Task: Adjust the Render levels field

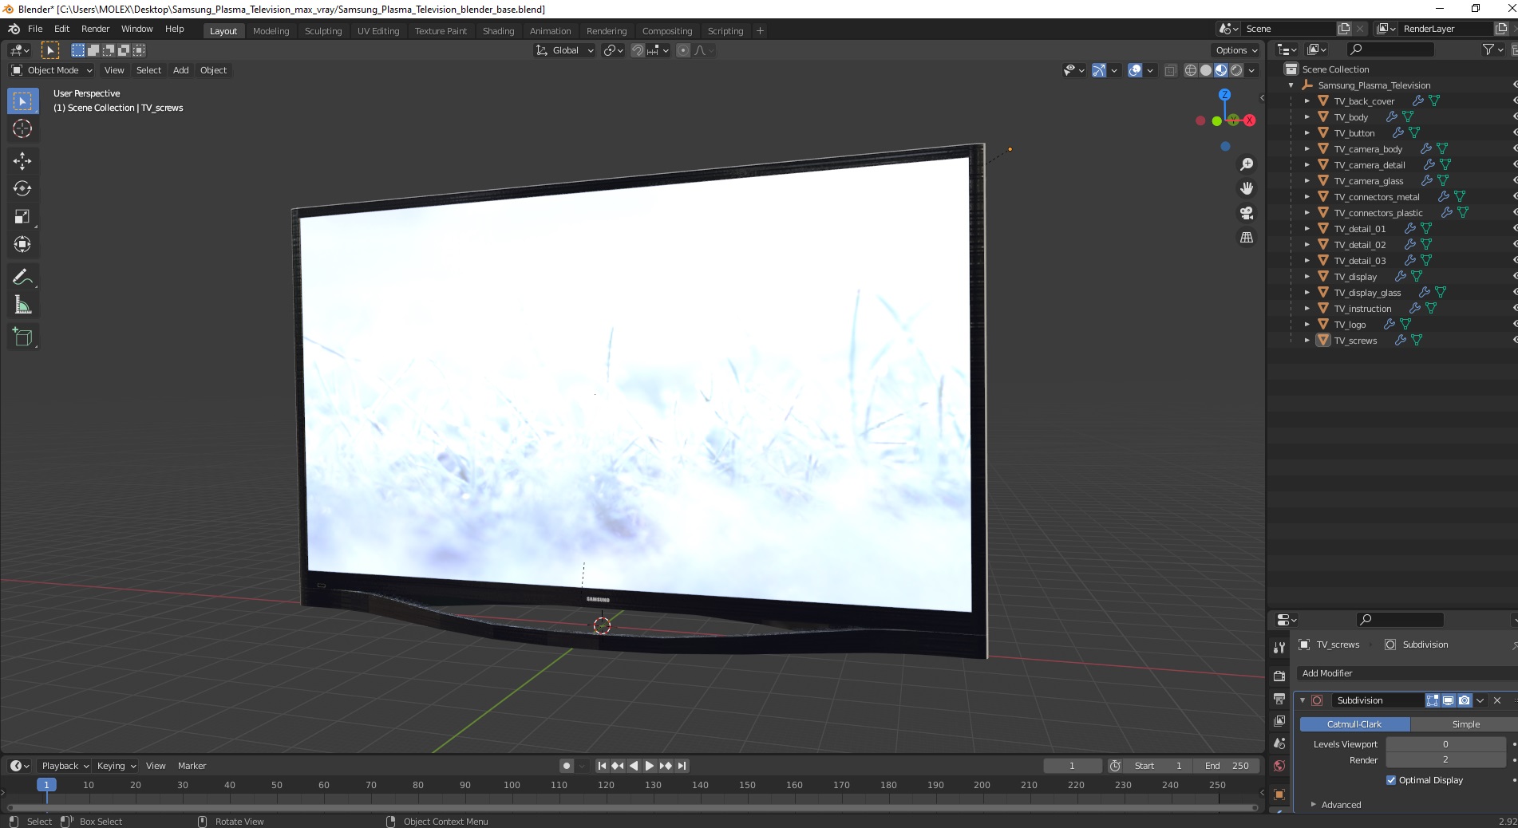Action: (x=1445, y=760)
